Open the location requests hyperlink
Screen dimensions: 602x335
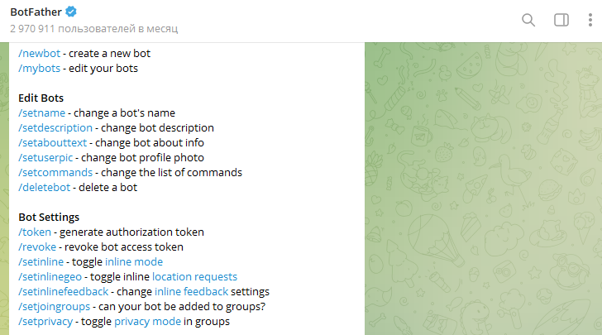click(x=194, y=277)
